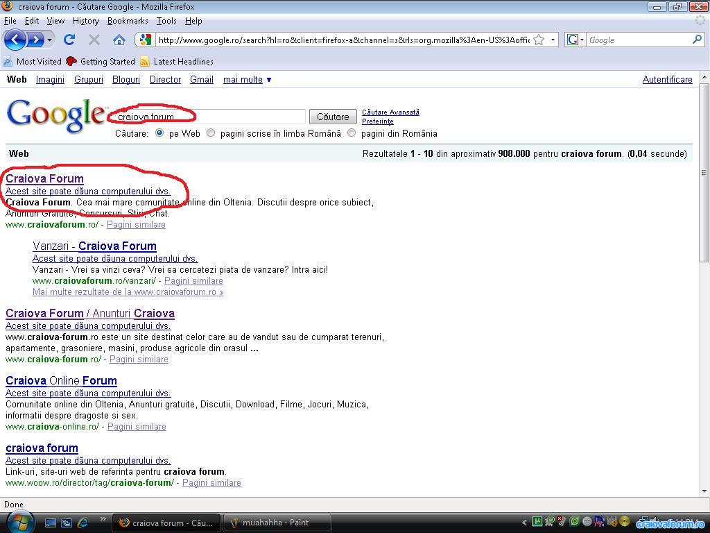Select 'pagini scrise în limba Română' radio
Image resolution: width=710 pixels, height=533 pixels.
point(211,133)
